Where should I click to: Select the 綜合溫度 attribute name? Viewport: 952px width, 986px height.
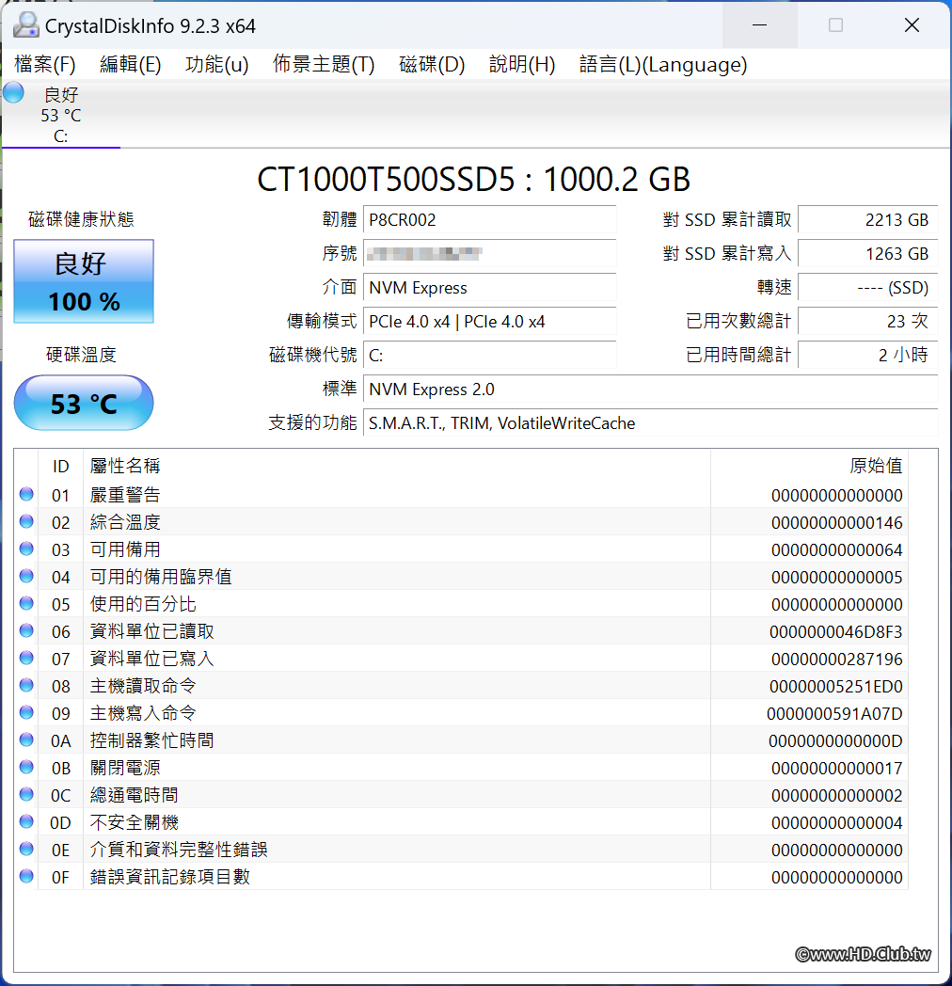click(x=125, y=522)
